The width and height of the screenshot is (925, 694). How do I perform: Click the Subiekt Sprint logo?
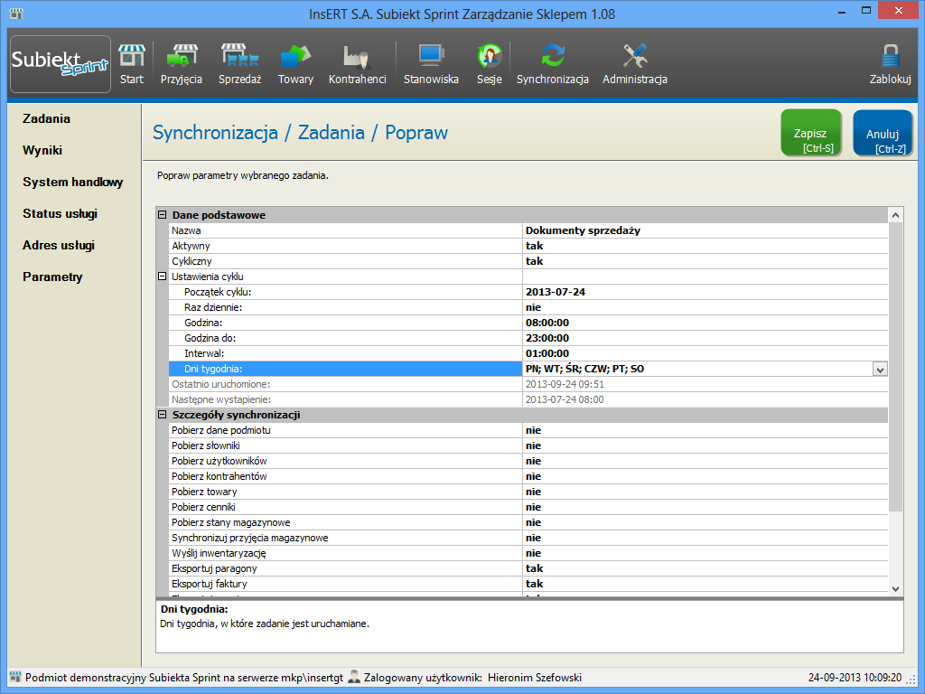pos(61,64)
